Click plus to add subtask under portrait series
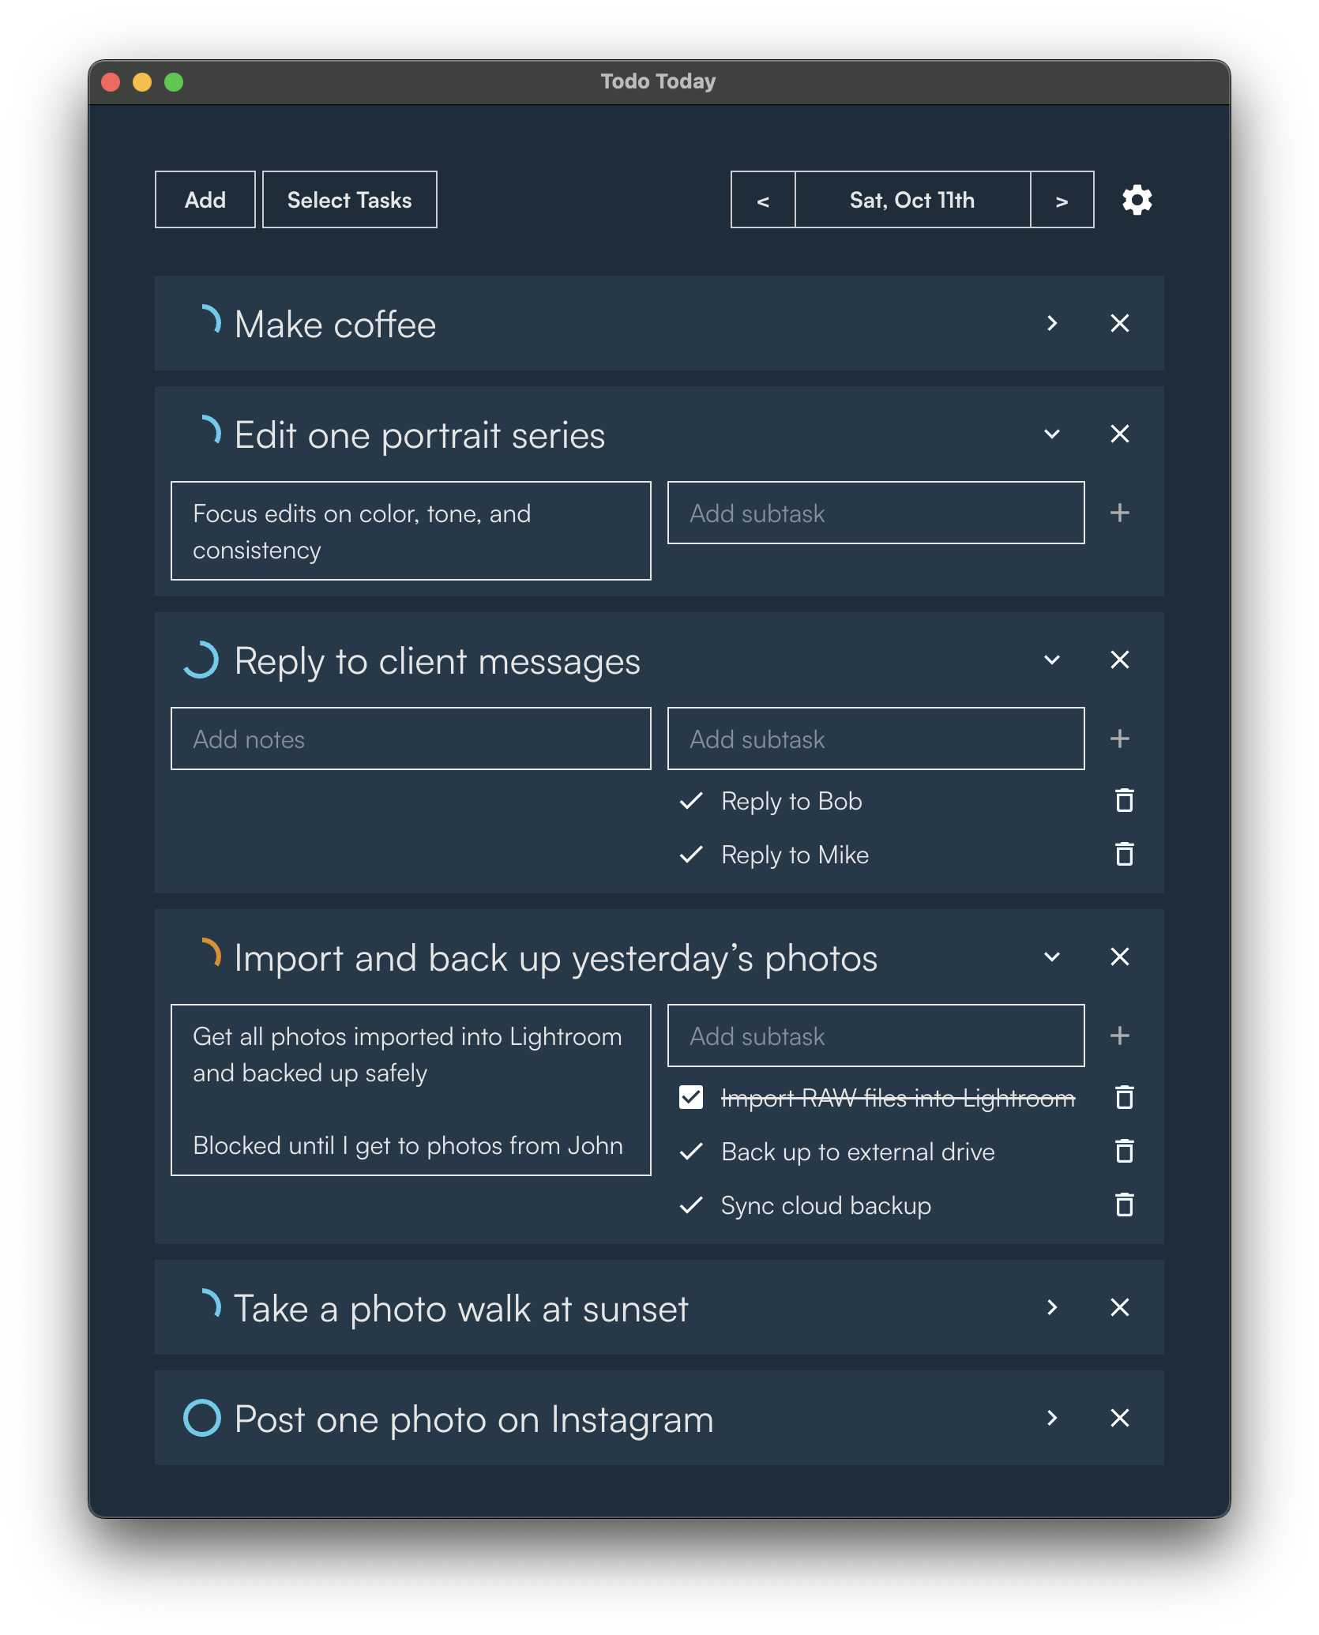The image size is (1319, 1635). click(x=1119, y=513)
